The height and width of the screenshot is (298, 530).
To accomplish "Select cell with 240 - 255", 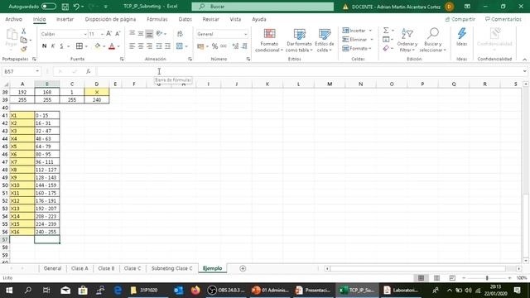I will (x=47, y=232).
